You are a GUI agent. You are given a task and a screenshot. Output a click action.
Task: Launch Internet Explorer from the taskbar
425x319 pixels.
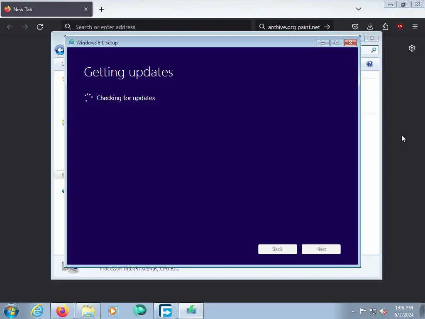click(37, 311)
